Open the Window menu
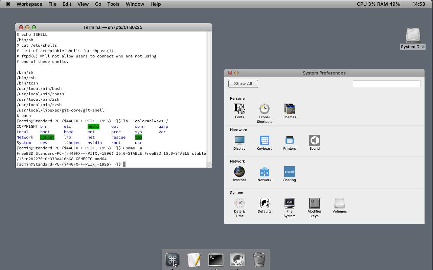Screen dimensions: 433x270 coord(135,4)
